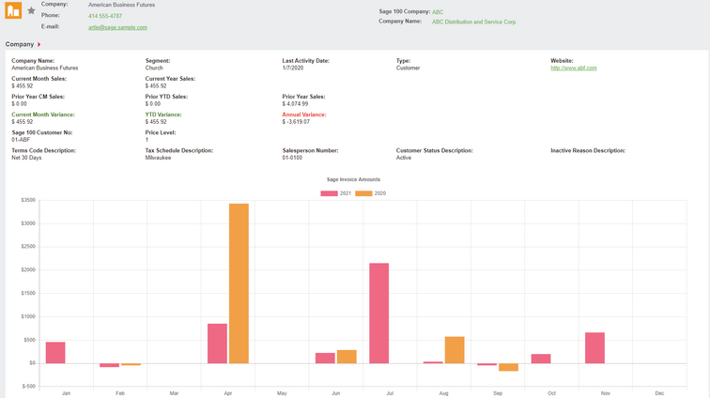Screen dimensions: 710x398
Task: Click the Prior Year Sales value $ 4,074.99
Action: pyautogui.click(x=295, y=103)
